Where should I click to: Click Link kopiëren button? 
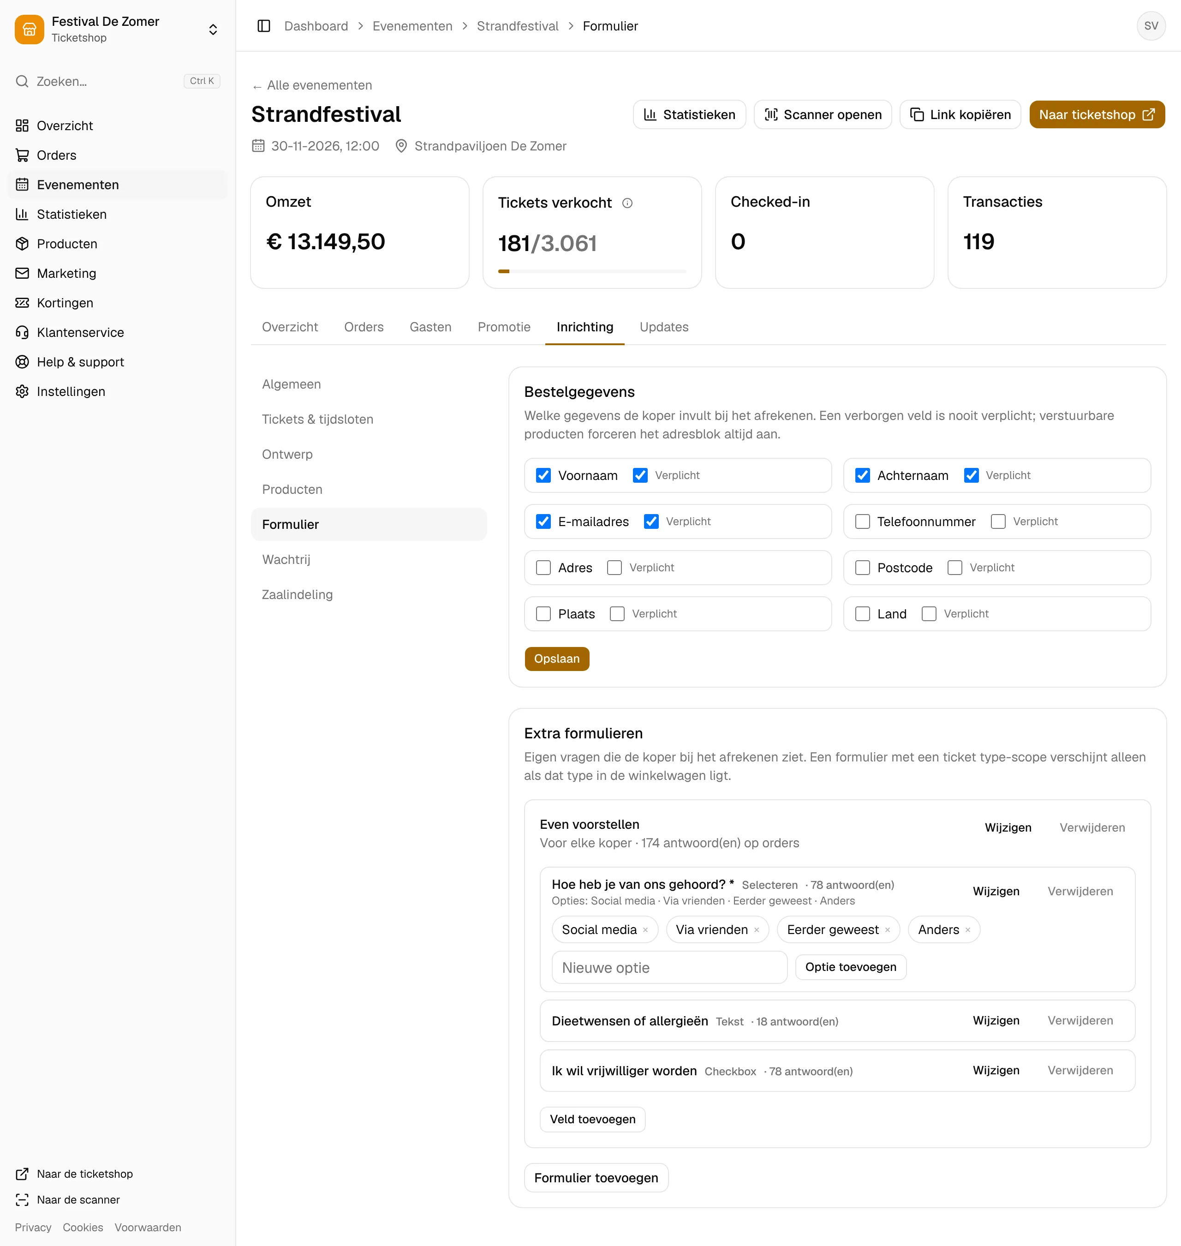coord(960,114)
